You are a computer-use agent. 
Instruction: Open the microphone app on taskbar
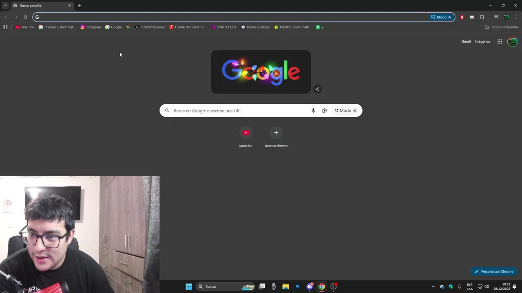click(x=274, y=286)
